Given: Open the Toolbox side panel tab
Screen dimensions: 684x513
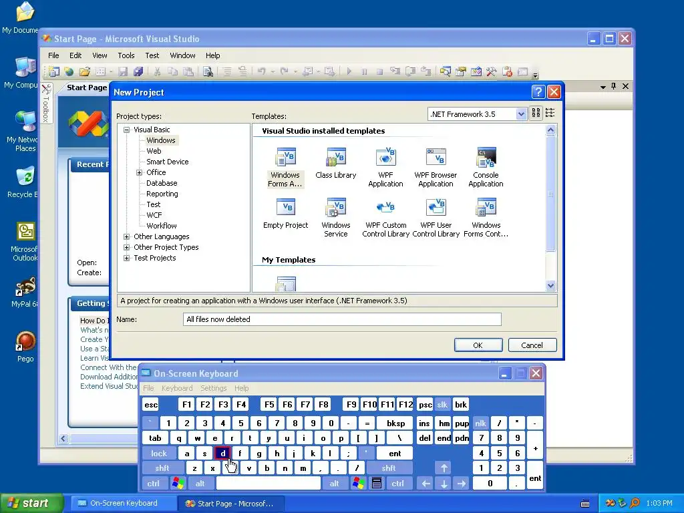Looking at the screenshot, I should click(46, 104).
